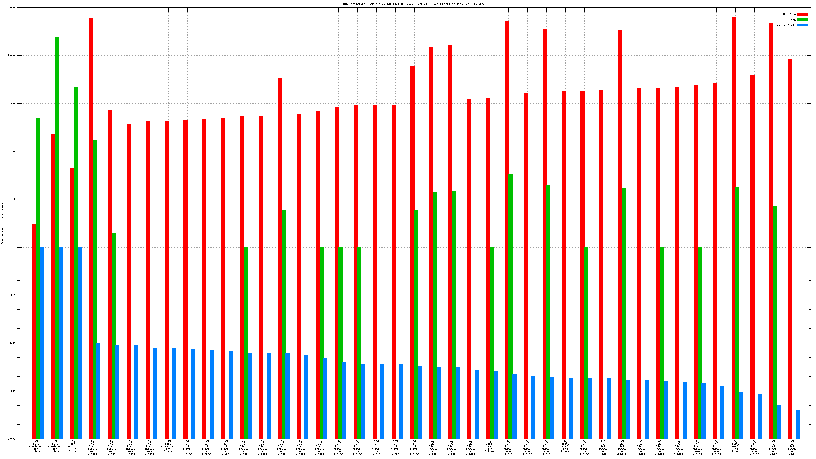This screenshot has width=816, height=459.
Task: Click the blue score bar of first group
Action: click(x=42, y=342)
